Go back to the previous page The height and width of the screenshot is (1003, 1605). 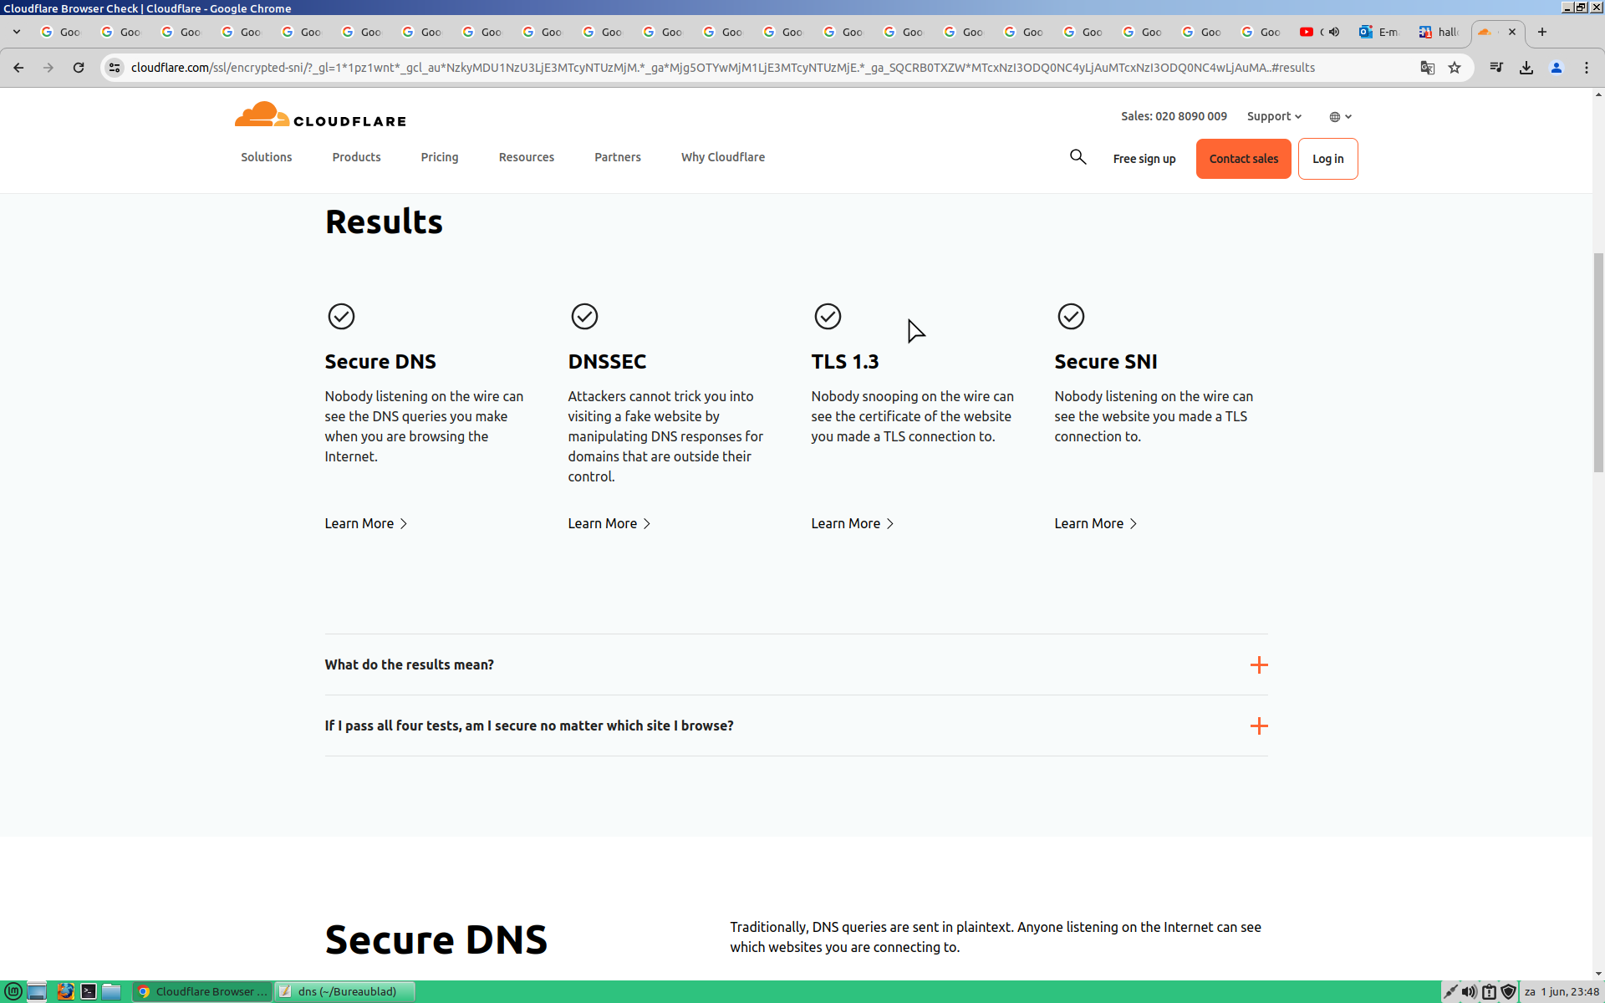[18, 68]
